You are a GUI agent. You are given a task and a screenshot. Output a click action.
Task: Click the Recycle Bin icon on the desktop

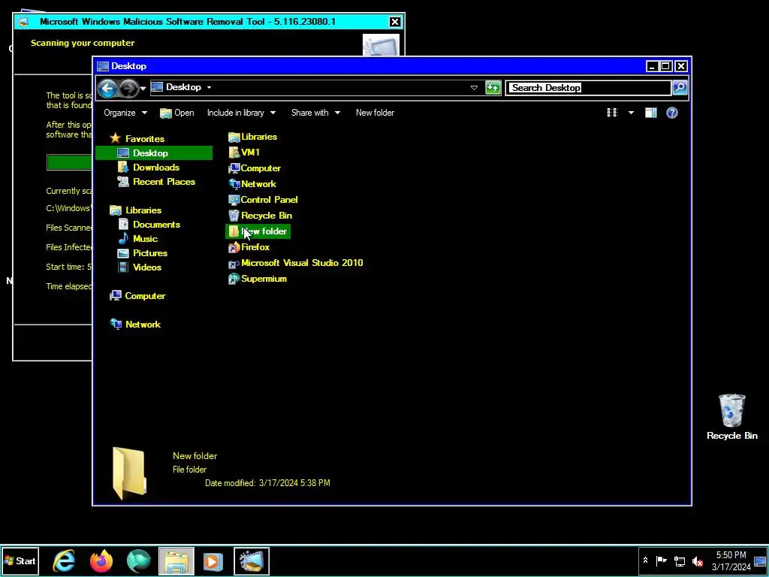point(731,417)
